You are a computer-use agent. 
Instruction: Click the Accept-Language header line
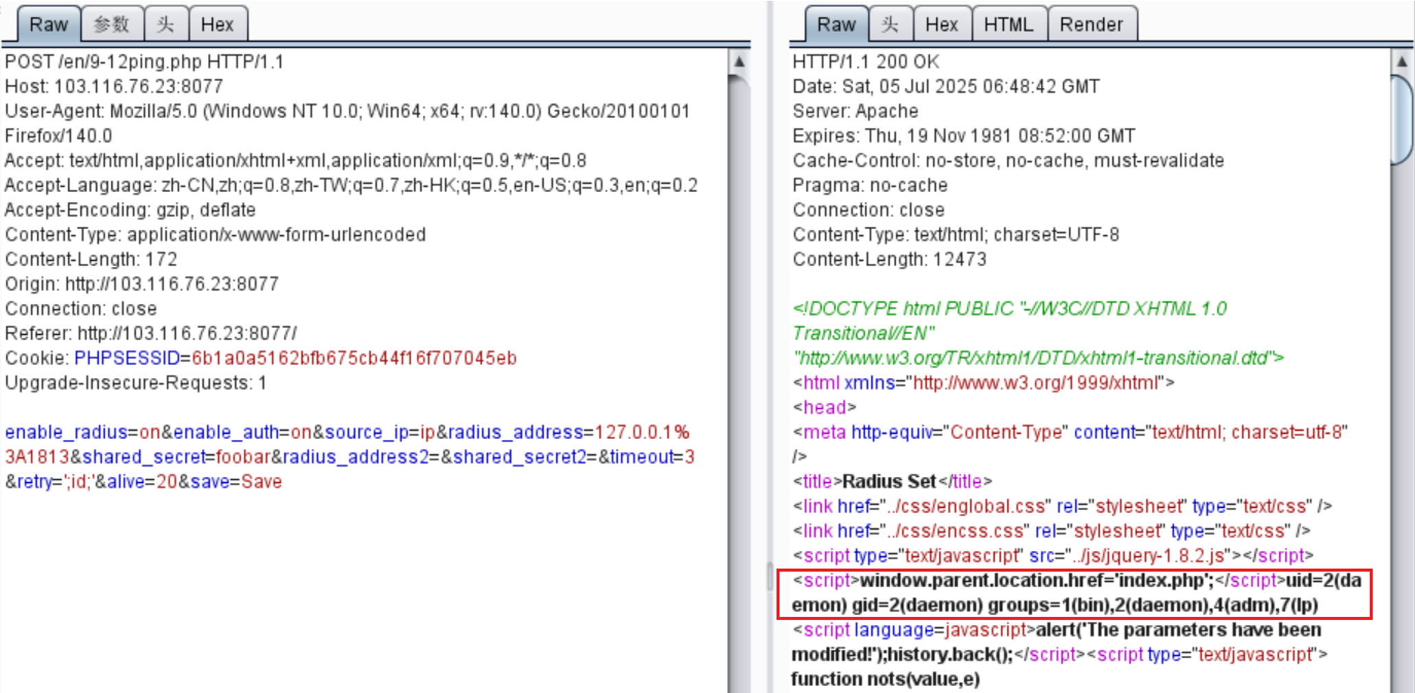351,185
